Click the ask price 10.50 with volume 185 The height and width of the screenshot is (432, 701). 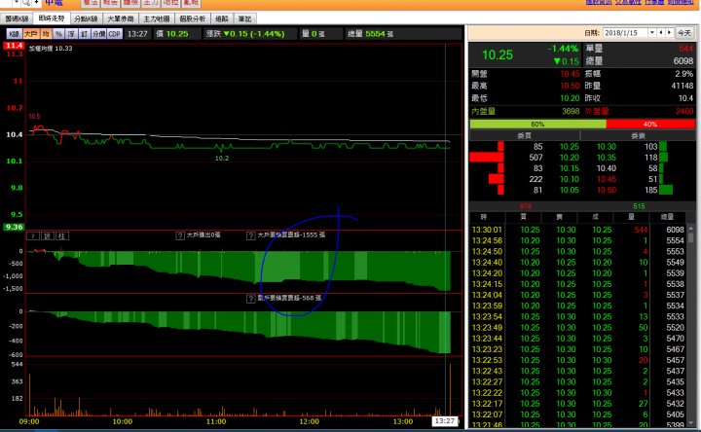coord(607,190)
